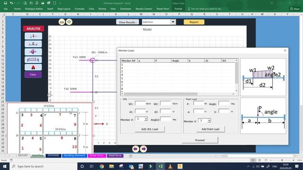This screenshot has height=170, width=303.
Task: Open the Developer ribbon tab
Action: point(125,9)
